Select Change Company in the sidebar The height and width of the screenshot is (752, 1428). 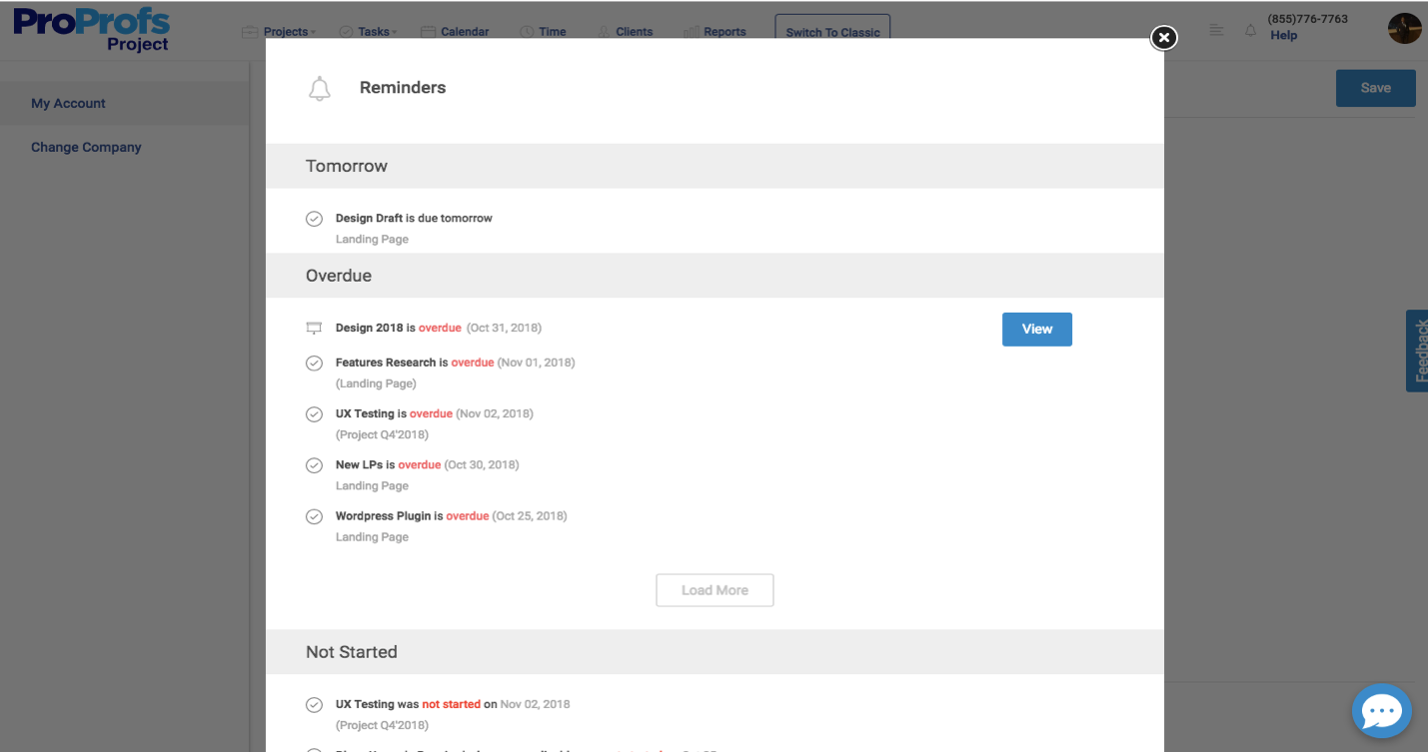pyautogui.click(x=86, y=147)
